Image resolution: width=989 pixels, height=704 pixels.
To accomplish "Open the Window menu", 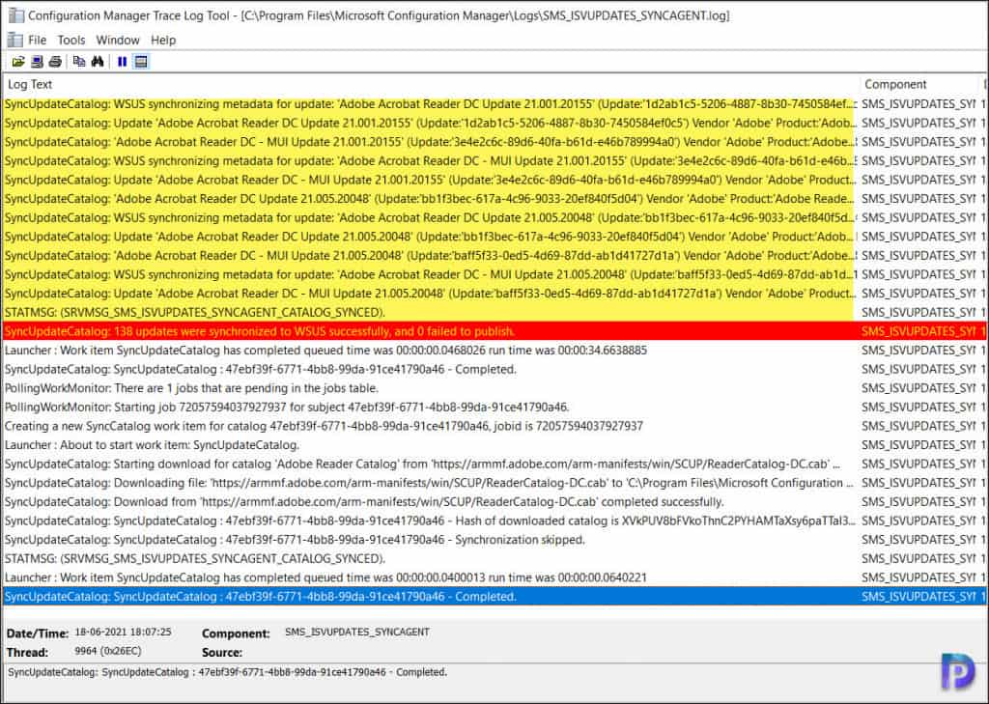I will coord(117,40).
